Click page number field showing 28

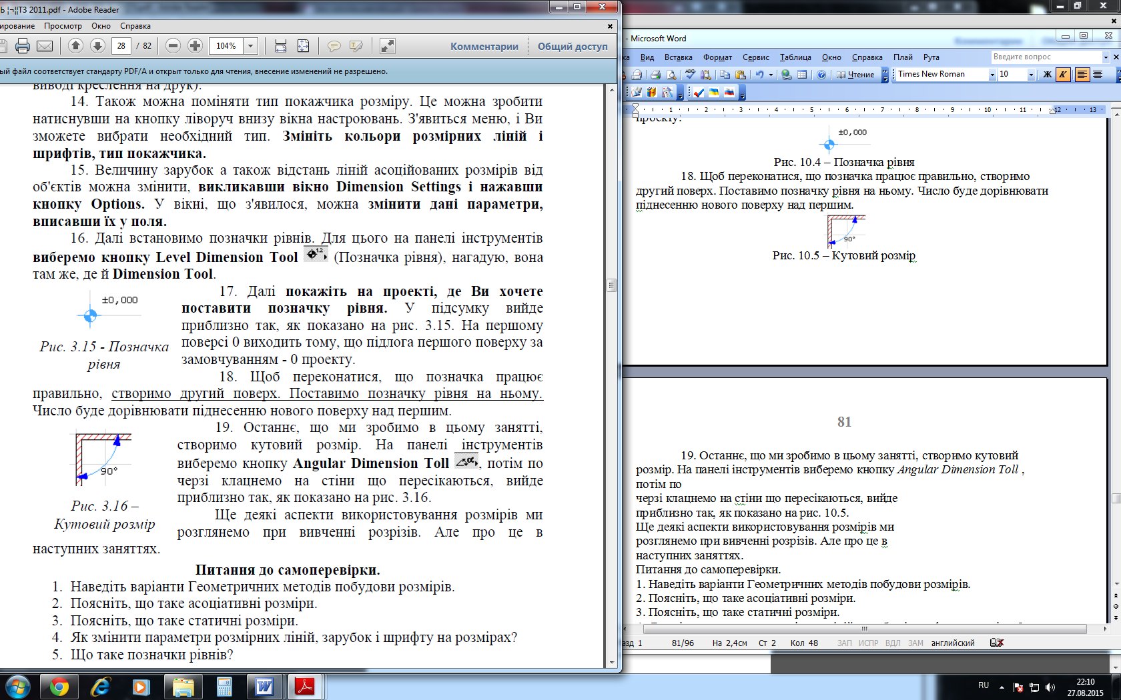point(121,45)
